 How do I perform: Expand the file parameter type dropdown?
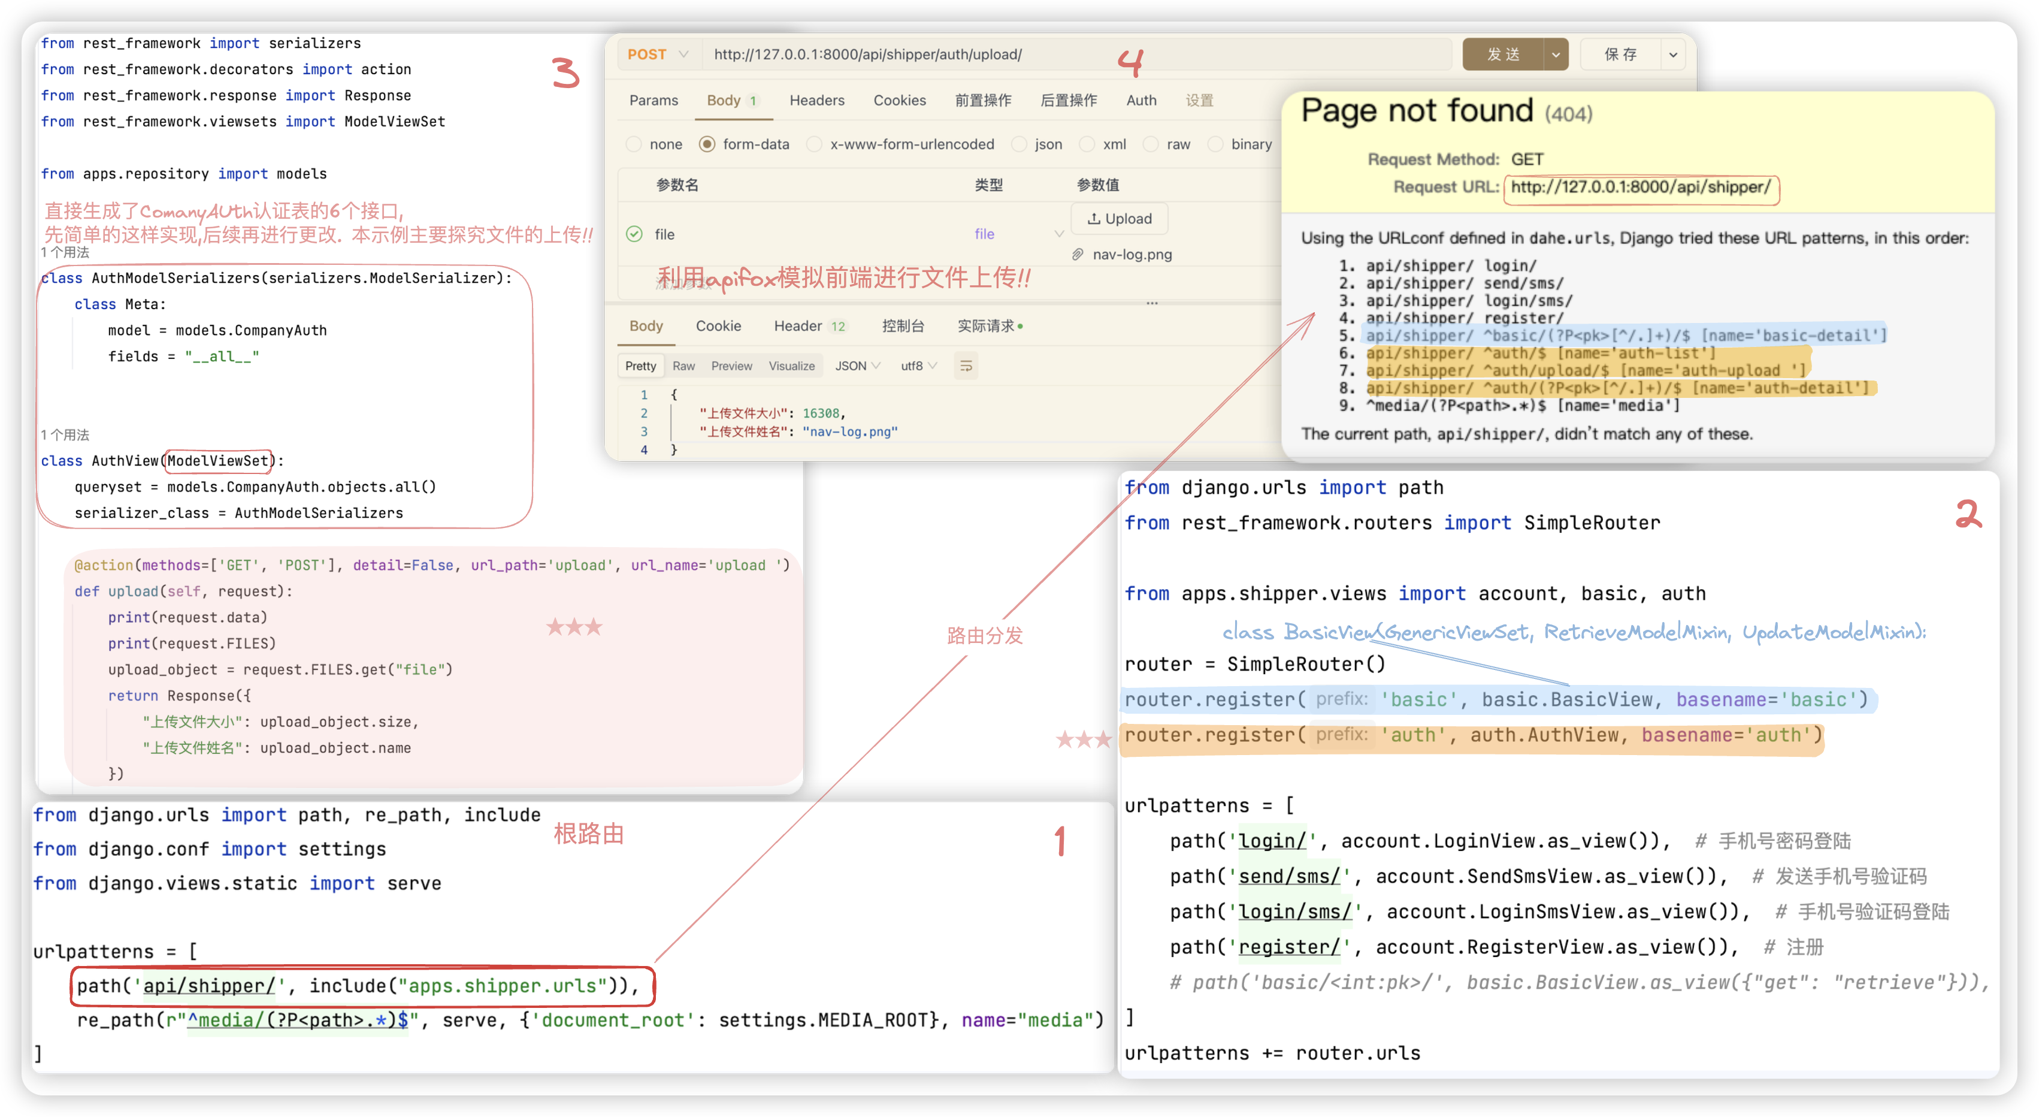click(x=1058, y=234)
